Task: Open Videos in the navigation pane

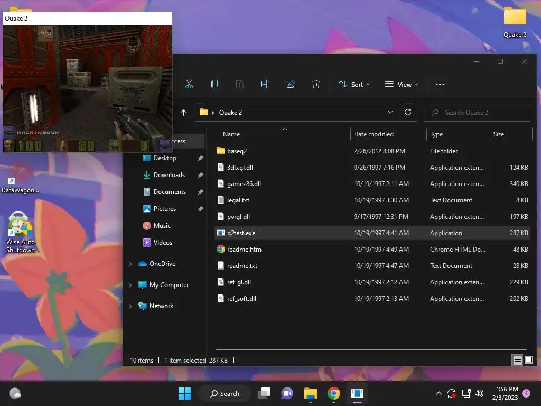Action: click(x=163, y=243)
